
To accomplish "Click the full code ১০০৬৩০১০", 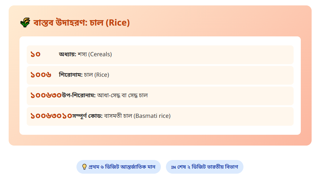I will click(x=51, y=116).
